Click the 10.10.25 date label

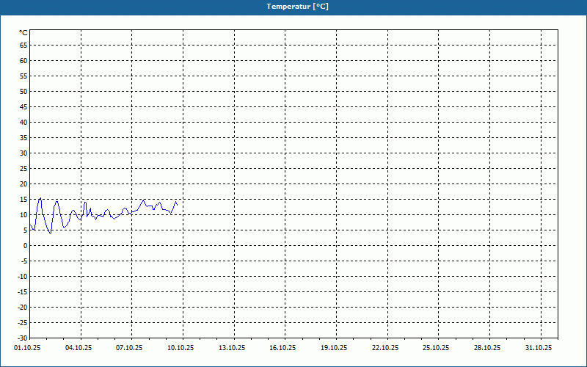click(181, 348)
